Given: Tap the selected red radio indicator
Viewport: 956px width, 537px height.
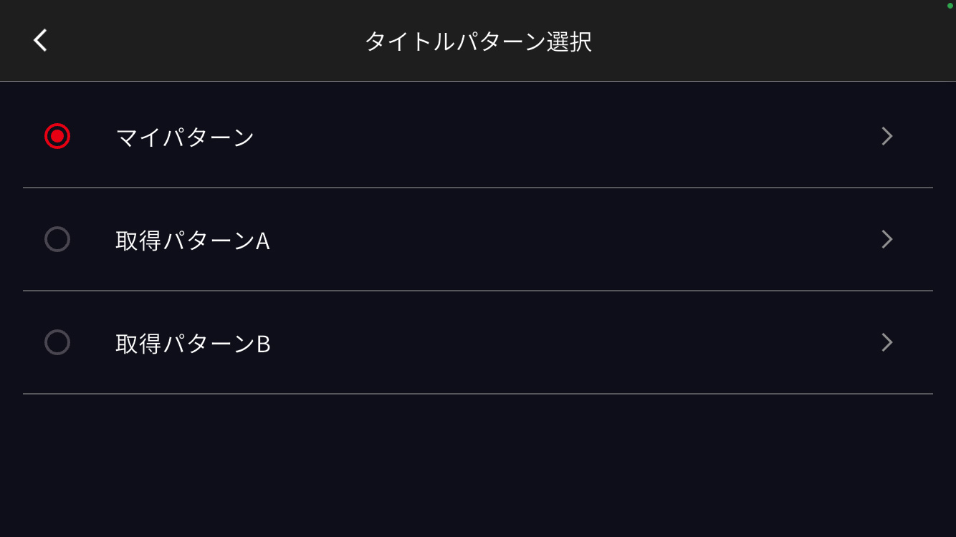Looking at the screenshot, I should [x=57, y=135].
